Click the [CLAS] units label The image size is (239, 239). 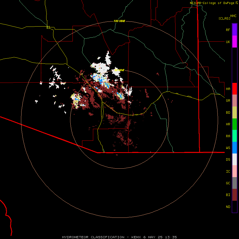(224, 18)
